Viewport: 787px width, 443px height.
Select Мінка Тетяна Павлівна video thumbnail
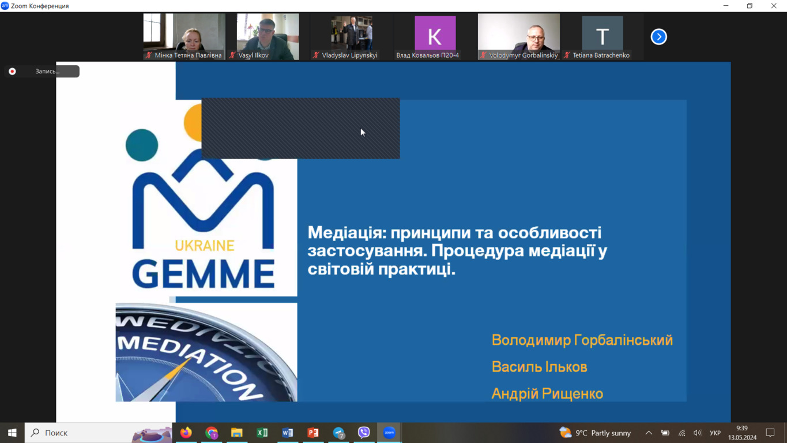[184, 37]
